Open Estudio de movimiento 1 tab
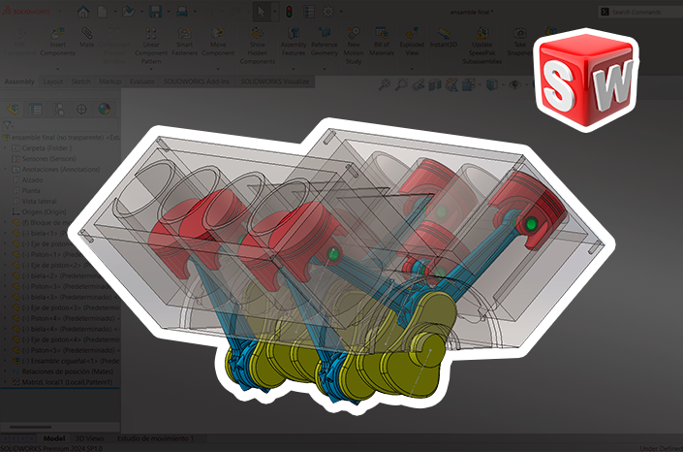This screenshot has width=683, height=452. pos(156,438)
